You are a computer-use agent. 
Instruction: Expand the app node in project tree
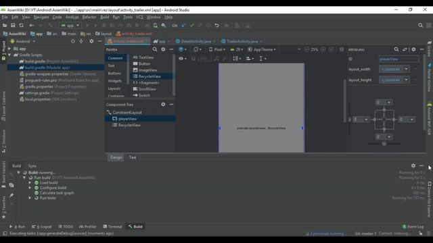click(10, 49)
